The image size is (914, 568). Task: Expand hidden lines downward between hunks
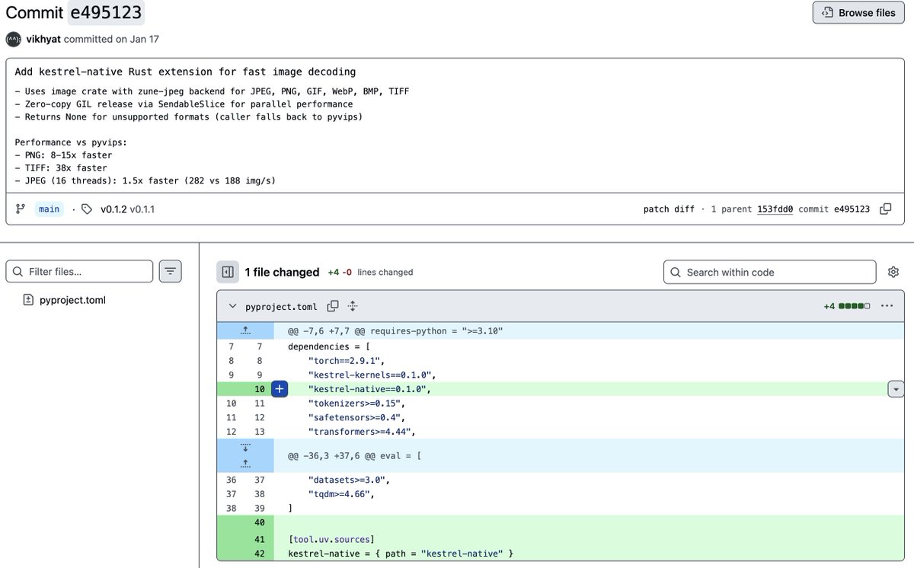tap(245, 447)
